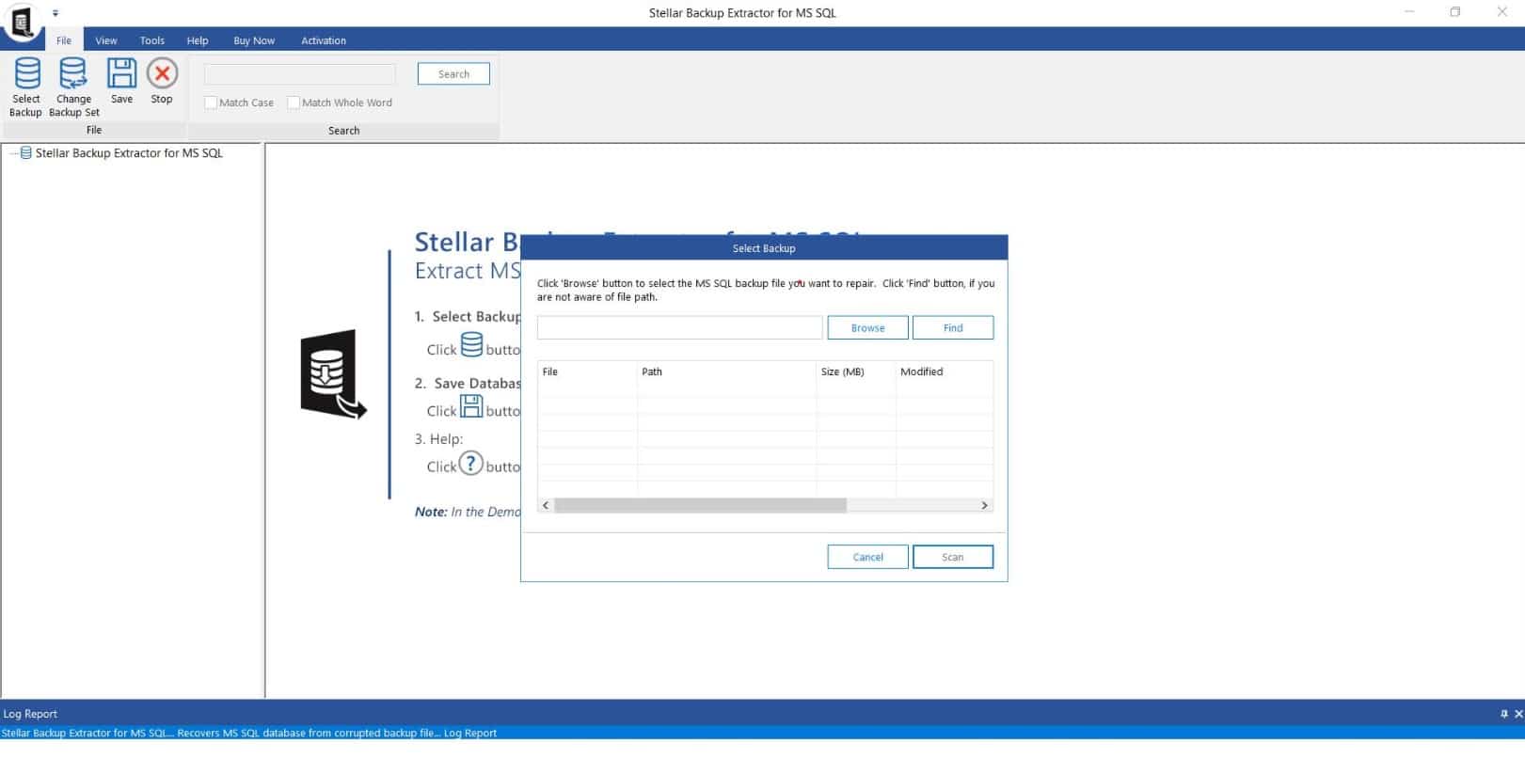The height and width of the screenshot is (759, 1525).
Task: Click the database icon in step 1 instructions
Action: [x=471, y=345]
